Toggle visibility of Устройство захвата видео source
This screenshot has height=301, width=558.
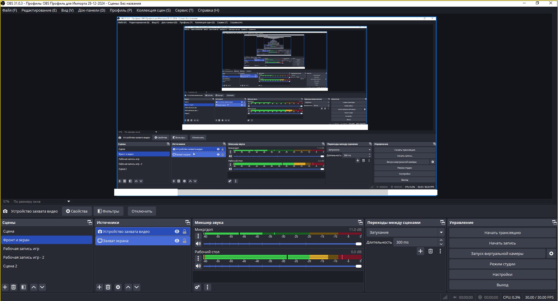[177, 231]
